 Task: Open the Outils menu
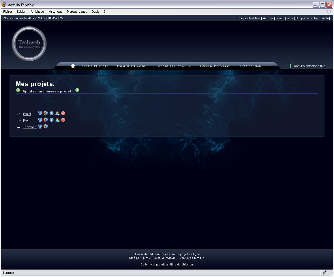pyautogui.click(x=95, y=12)
